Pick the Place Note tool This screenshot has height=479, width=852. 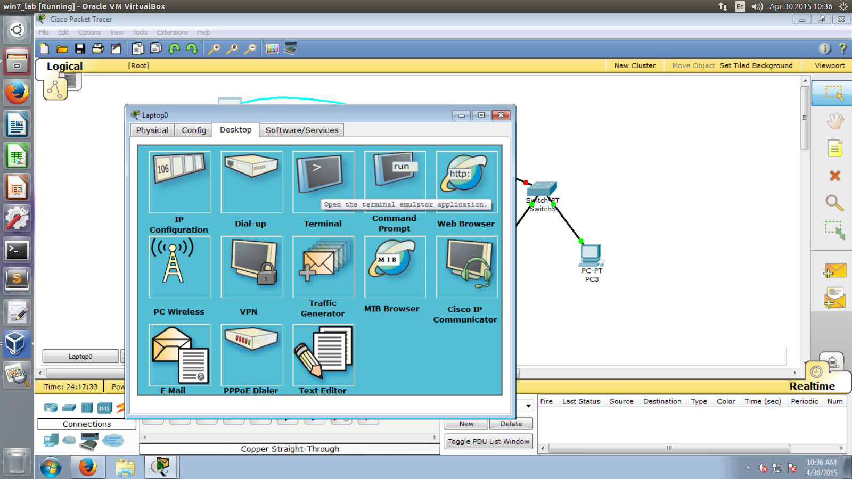click(835, 148)
